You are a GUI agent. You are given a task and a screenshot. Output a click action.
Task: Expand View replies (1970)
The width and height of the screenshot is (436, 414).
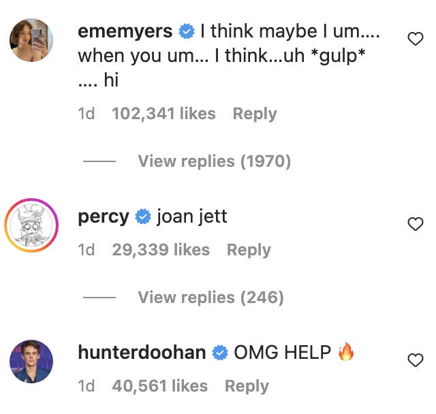click(214, 161)
